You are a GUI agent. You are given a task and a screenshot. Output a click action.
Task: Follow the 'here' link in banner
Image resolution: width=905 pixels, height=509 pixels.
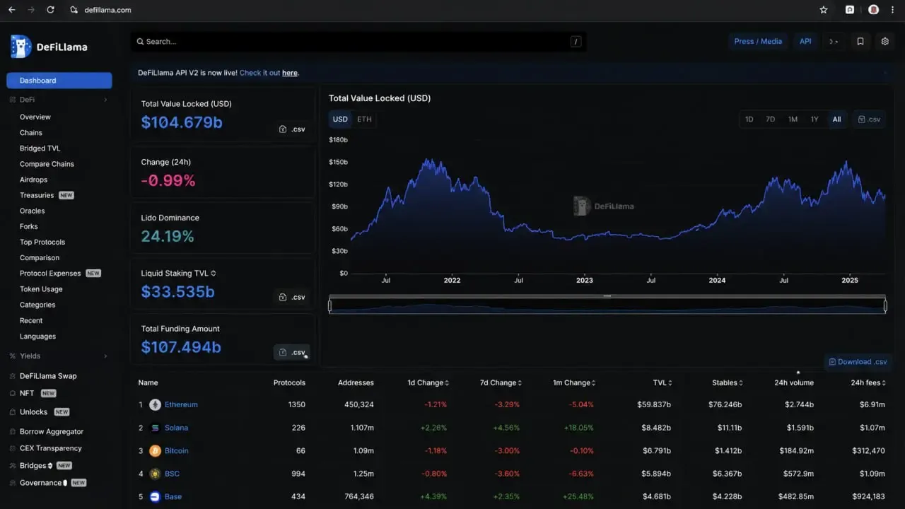pyautogui.click(x=290, y=73)
